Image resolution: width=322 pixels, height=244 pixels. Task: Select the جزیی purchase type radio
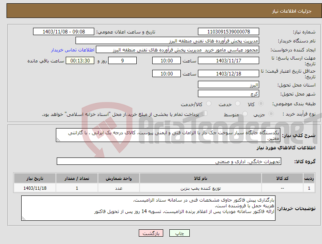[271, 114]
